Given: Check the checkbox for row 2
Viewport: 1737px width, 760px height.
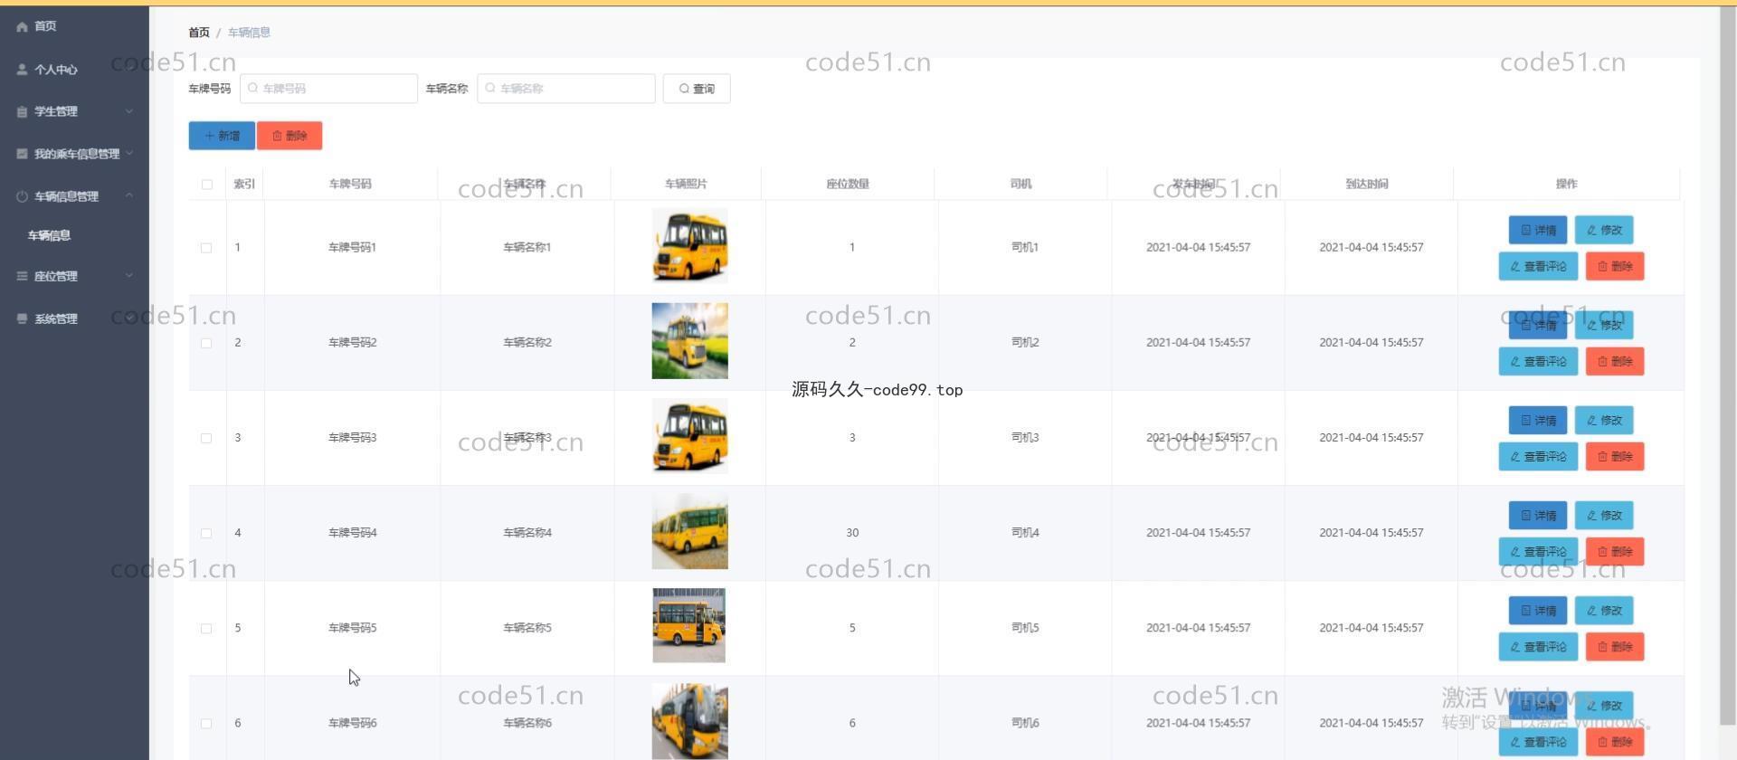Looking at the screenshot, I should pos(206,343).
